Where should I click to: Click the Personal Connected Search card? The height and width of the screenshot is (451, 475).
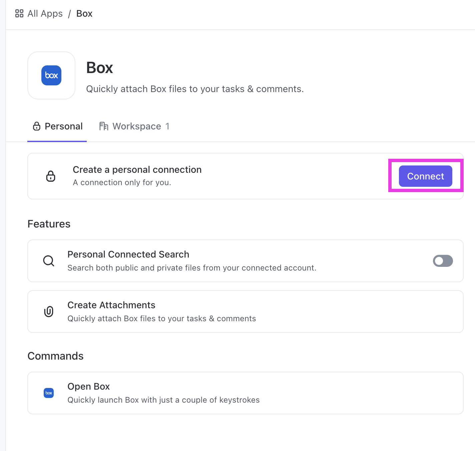click(x=233, y=261)
